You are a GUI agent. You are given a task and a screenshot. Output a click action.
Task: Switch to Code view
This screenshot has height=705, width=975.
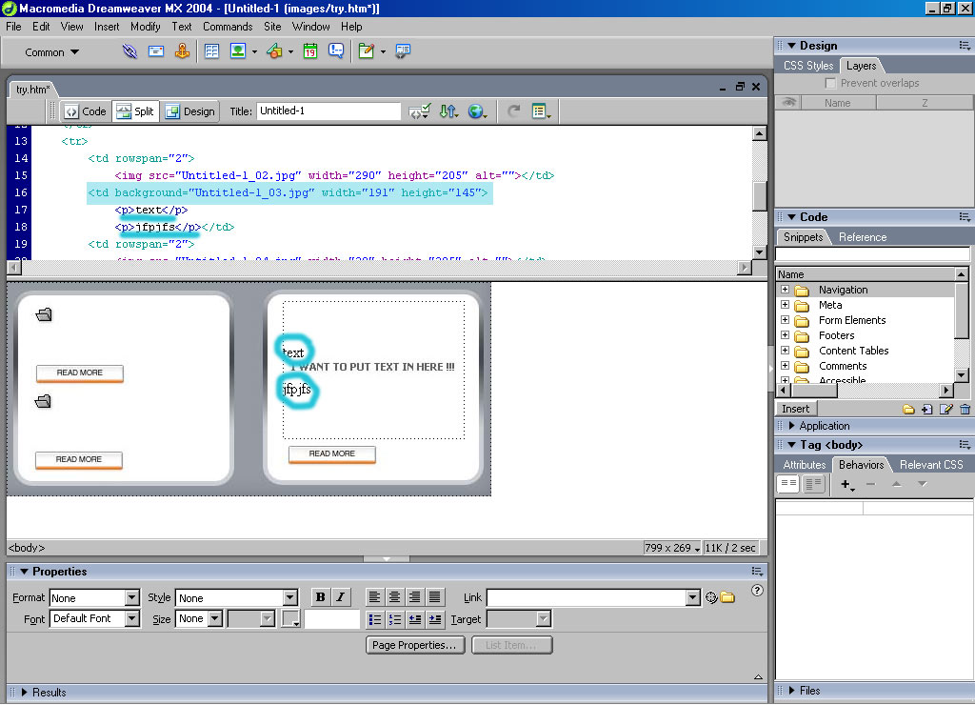pyautogui.click(x=85, y=111)
